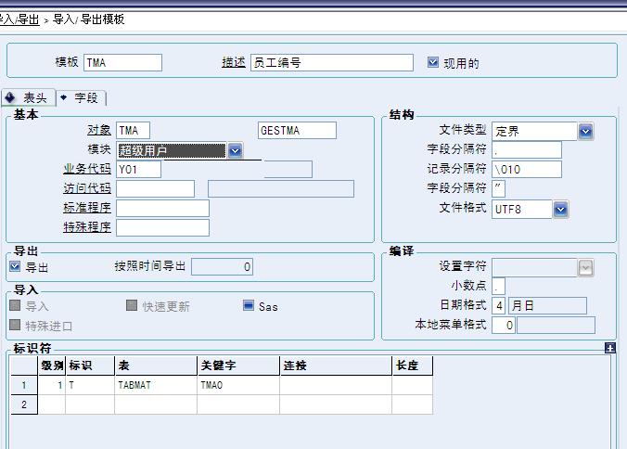This screenshot has width=627, height=449.
Task: Go to 导入/导出 in the breadcrumb
Action: [x=19, y=19]
